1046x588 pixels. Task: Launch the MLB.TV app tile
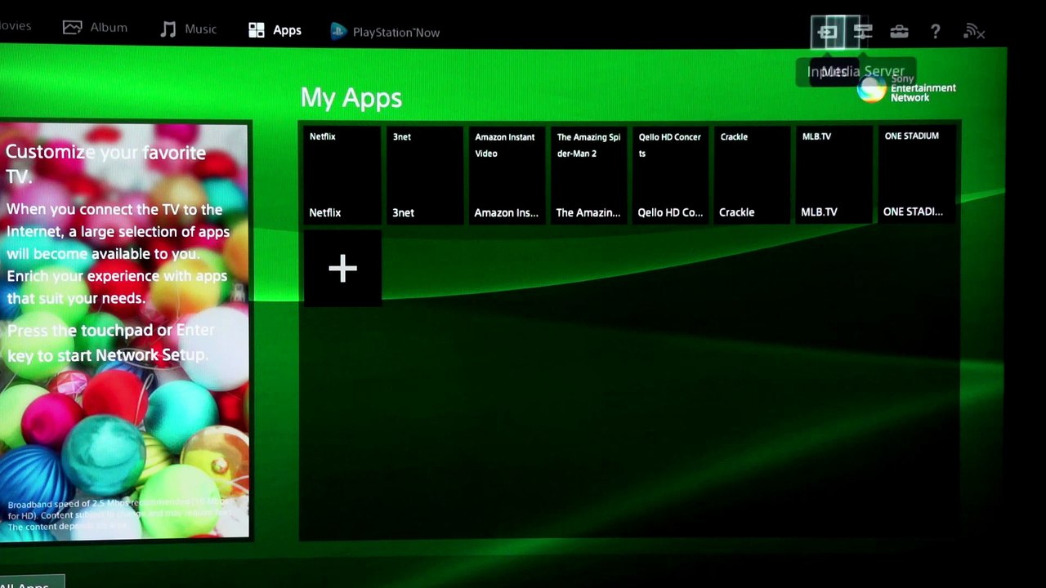coord(834,175)
